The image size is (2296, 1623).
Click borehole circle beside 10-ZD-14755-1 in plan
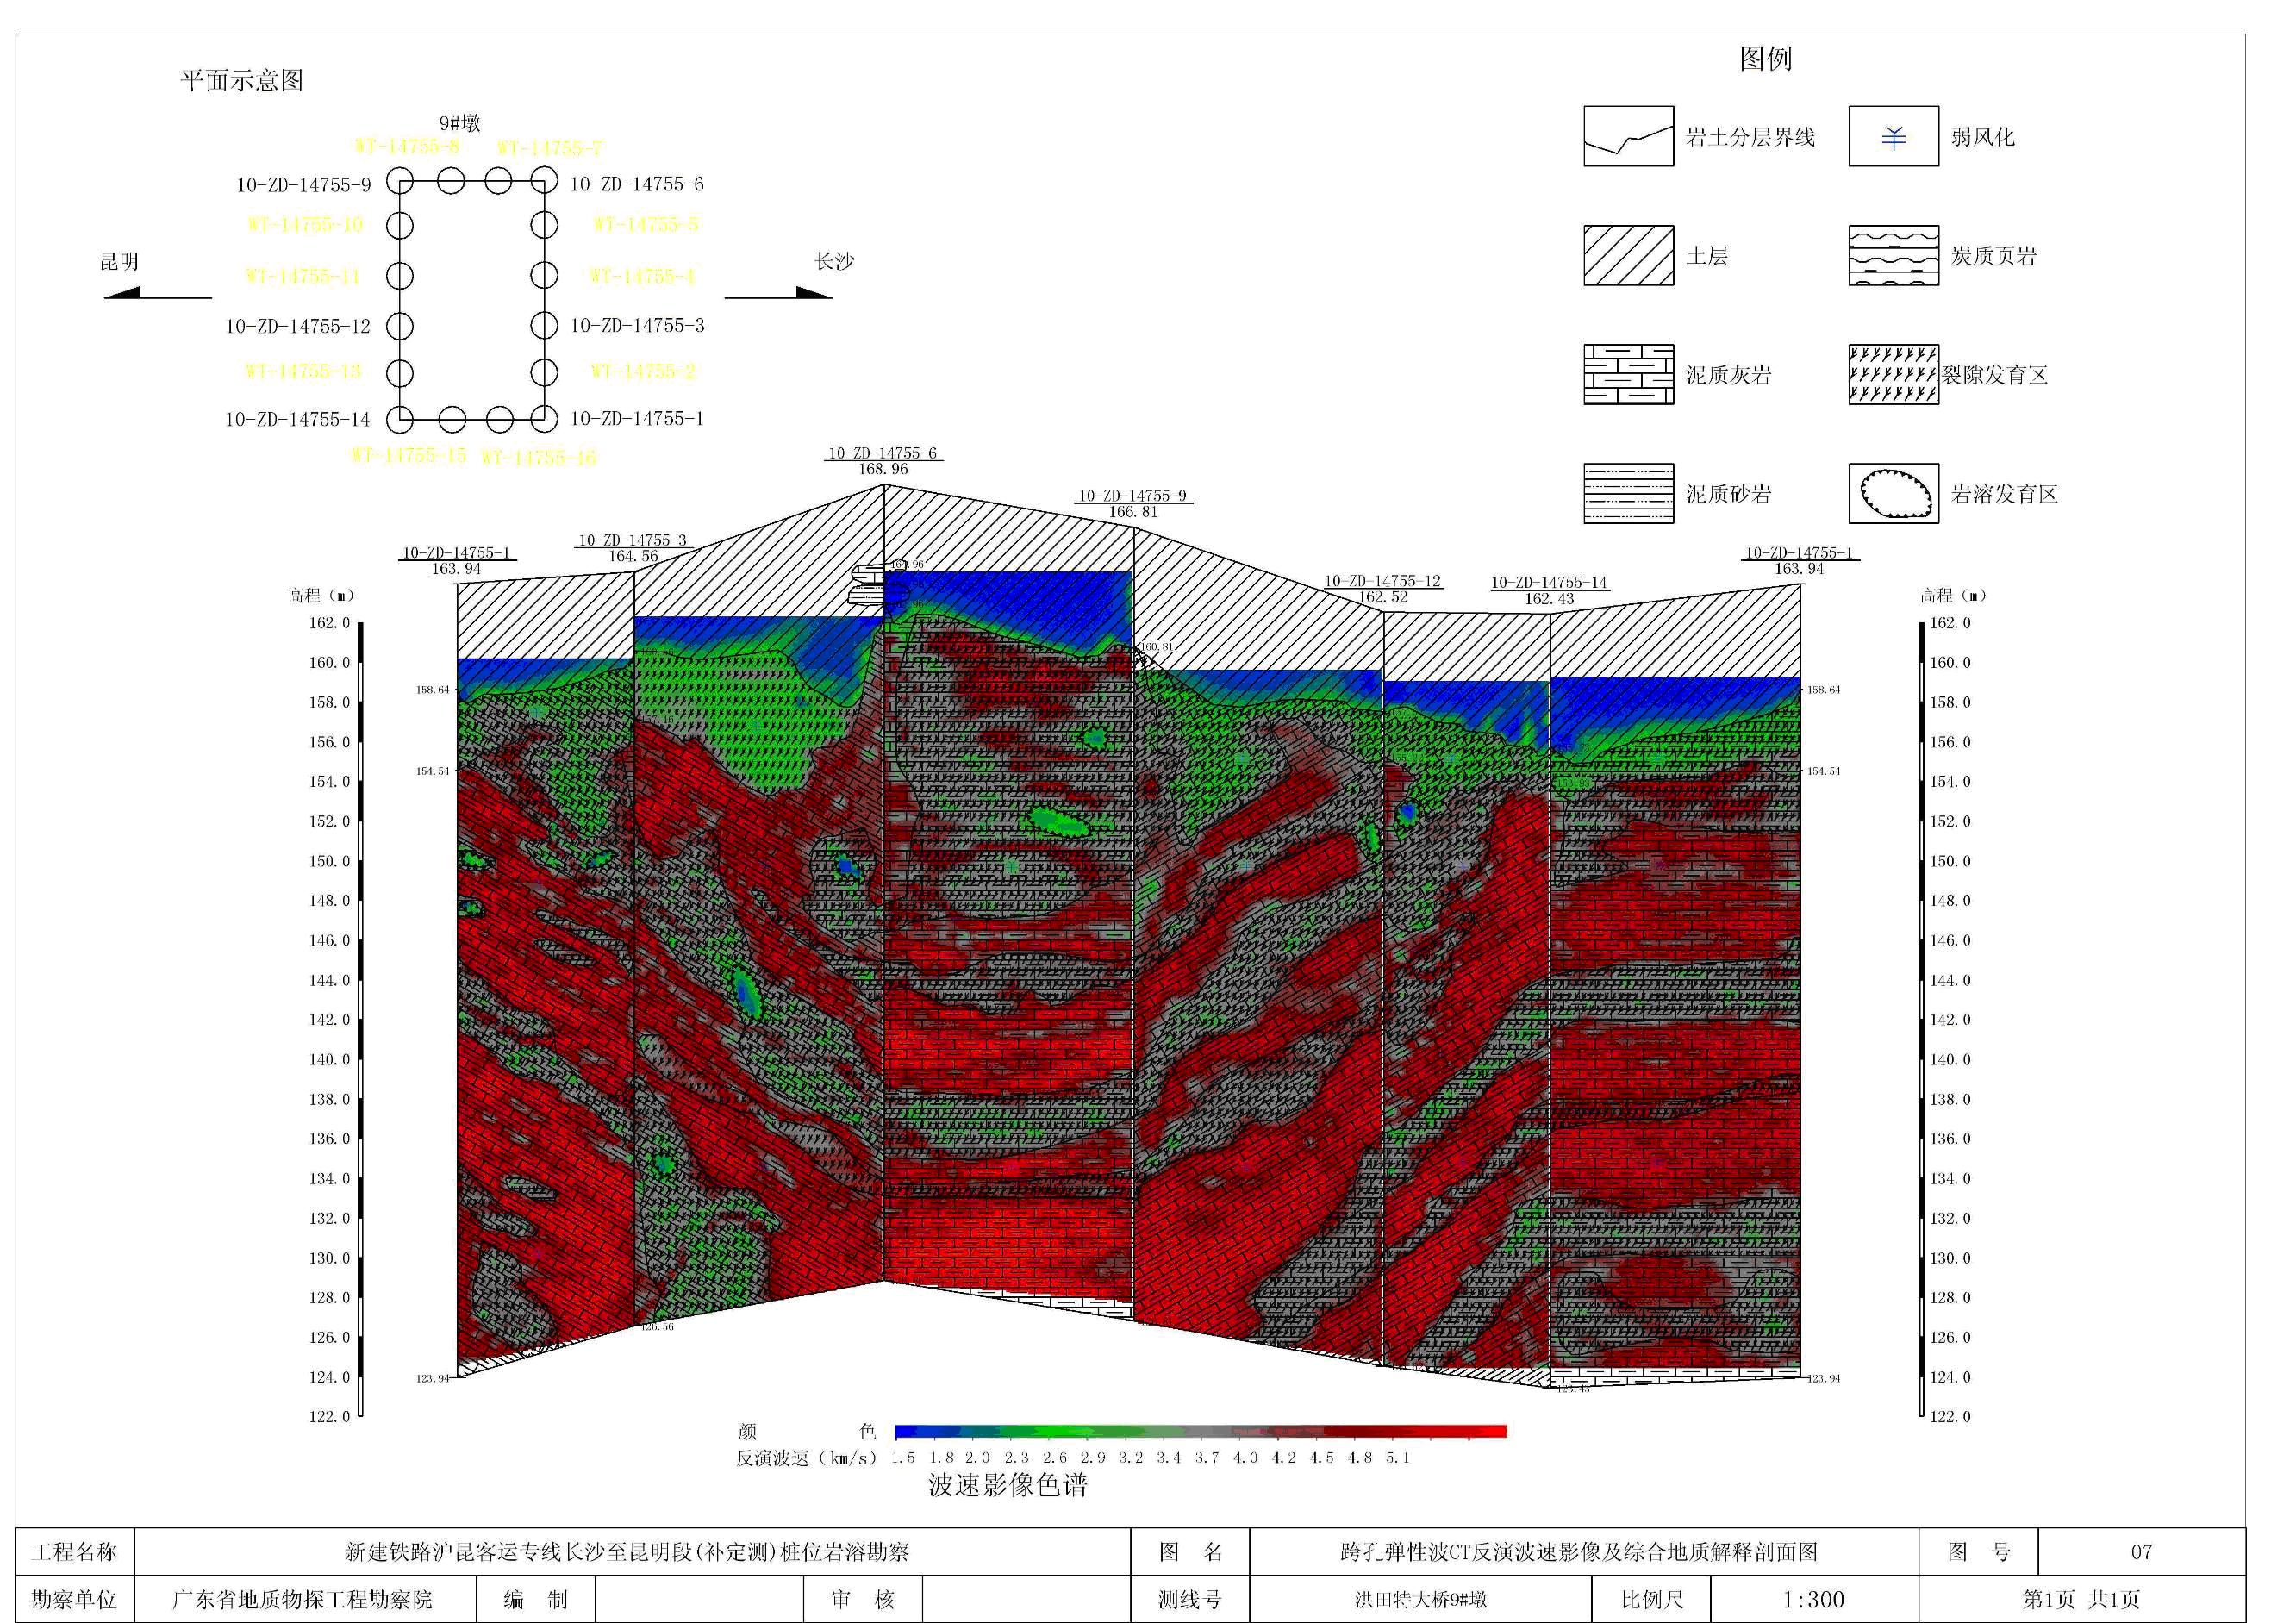(x=544, y=419)
